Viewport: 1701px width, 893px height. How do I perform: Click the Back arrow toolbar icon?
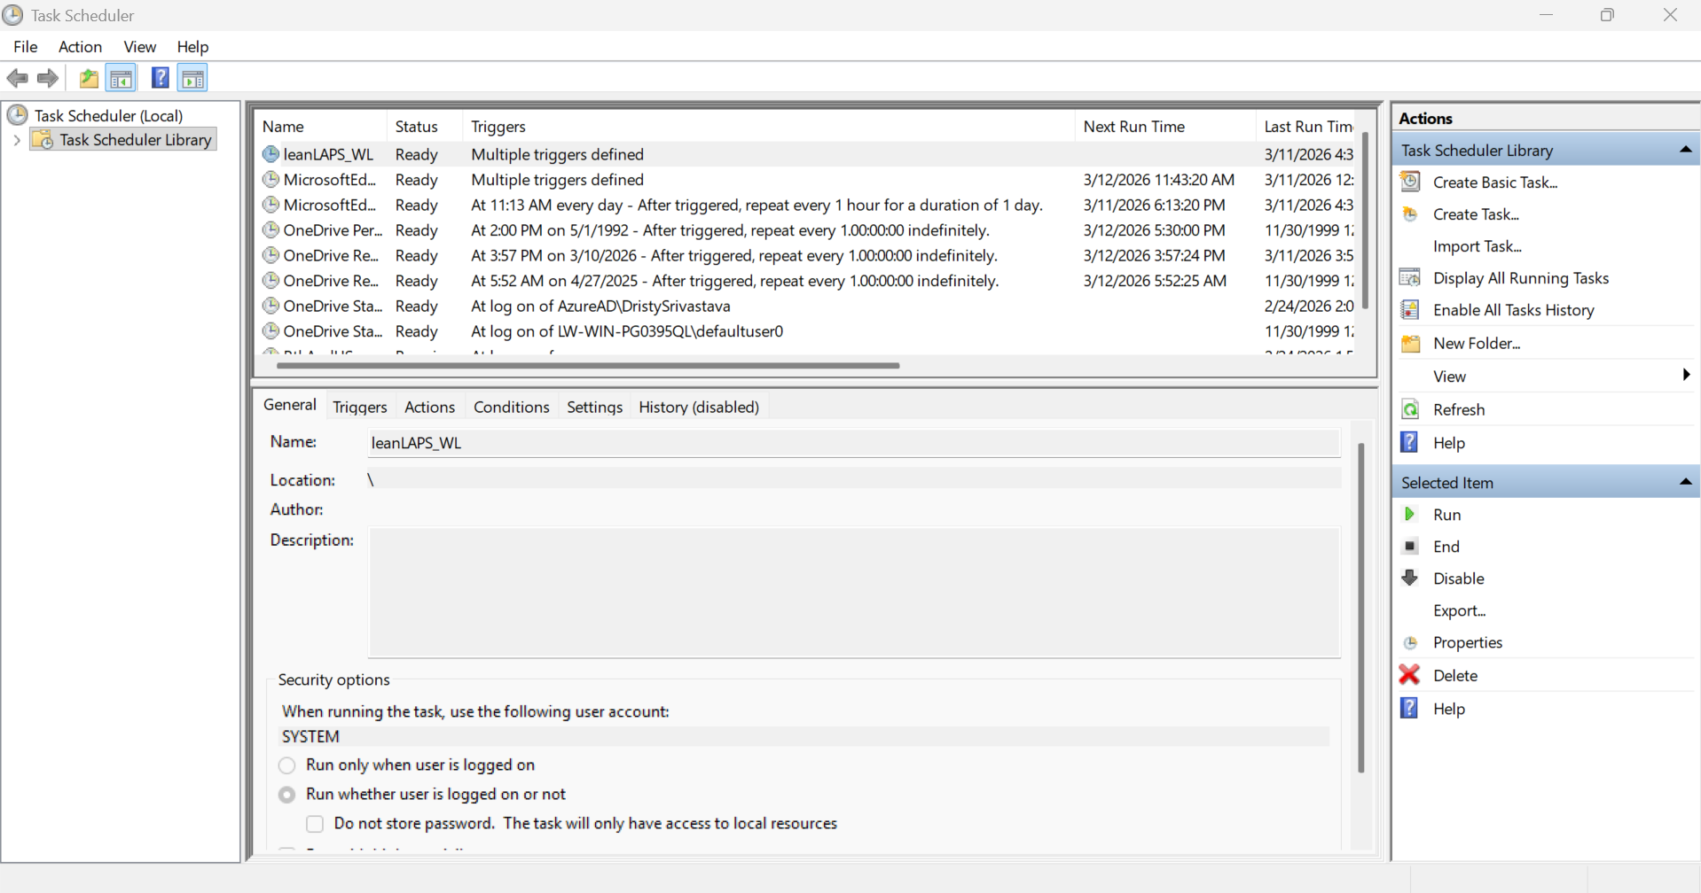(x=17, y=78)
